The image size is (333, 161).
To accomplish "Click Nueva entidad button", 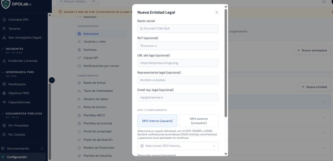I will click(x=314, y=87).
